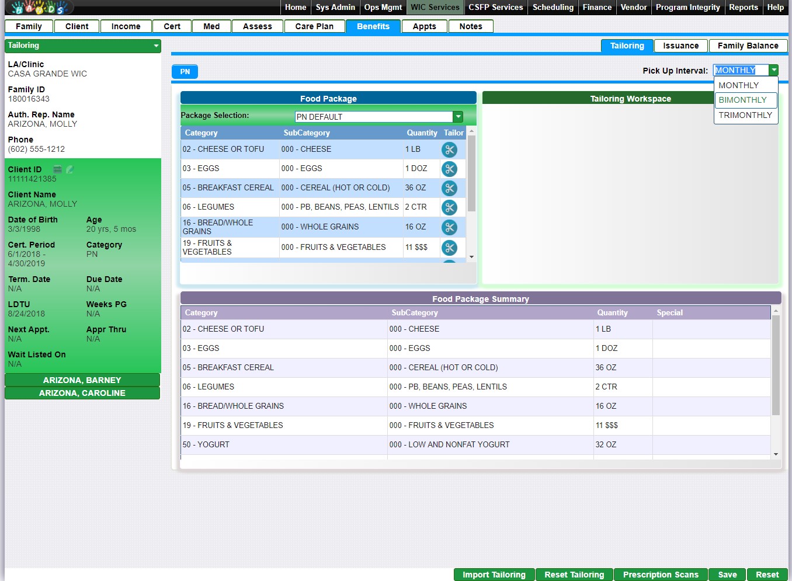The image size is (792, 581).
Task: Click tailor scissors for Breakfast Cereal
Action: 449,189
